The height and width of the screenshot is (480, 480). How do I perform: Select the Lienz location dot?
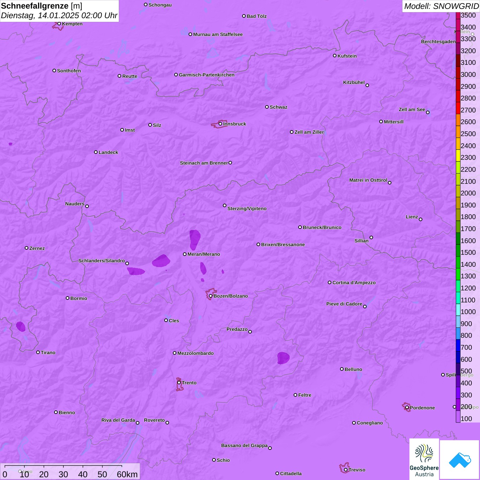pyautogui.click(x=421, y=219)
